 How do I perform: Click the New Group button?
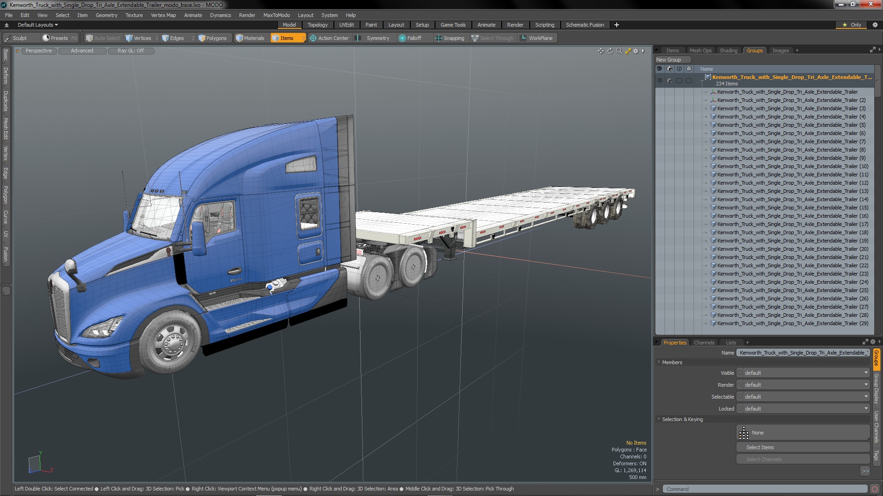pyautogui.click(x=673, y=60)
